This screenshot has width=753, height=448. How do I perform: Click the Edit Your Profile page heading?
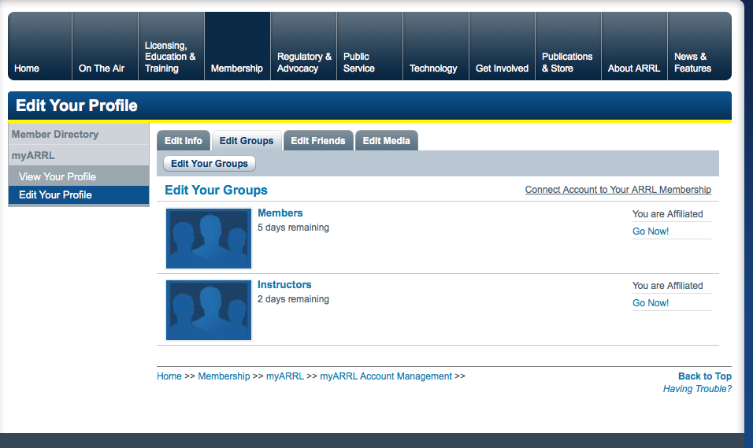tap(77, 106)
